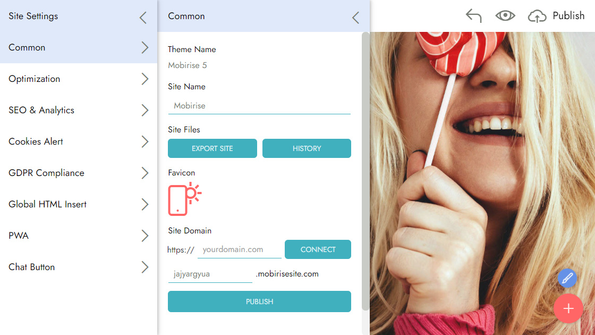Select Global HTML Insert item
Viewport: 595px width, 335px height.
pyautogui.click(x=79, y=204)
